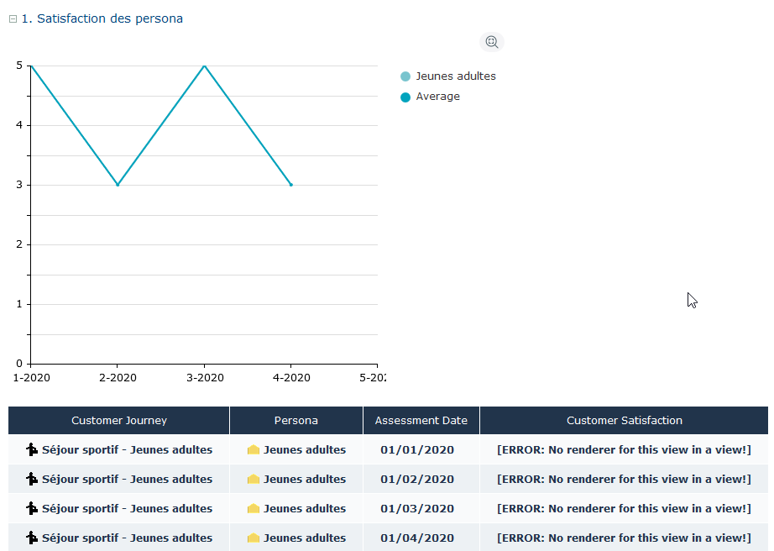Click the chart zoom magnifier icon
Viewport: 774px width, 551px height.
click(x=492, y=42)
